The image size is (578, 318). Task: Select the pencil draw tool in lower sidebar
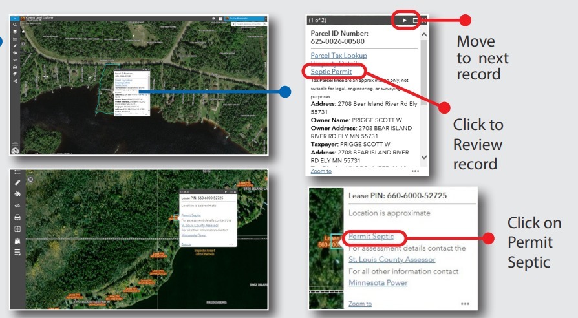[17, 182]
